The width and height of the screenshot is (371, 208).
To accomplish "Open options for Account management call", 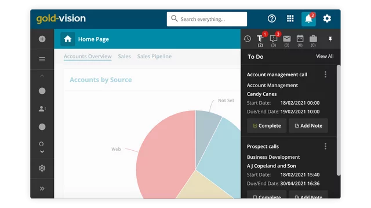I will click(326, 75).
